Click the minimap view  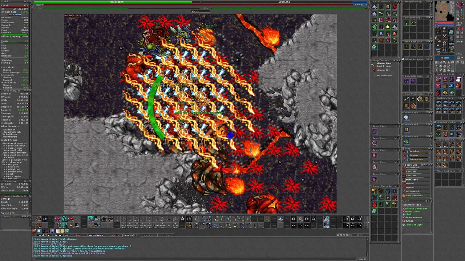(x=445, y=11)
